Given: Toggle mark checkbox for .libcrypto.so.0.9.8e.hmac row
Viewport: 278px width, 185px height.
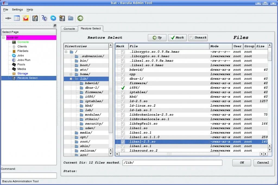Looking at the screenshot, I should (x=123, y=52).
